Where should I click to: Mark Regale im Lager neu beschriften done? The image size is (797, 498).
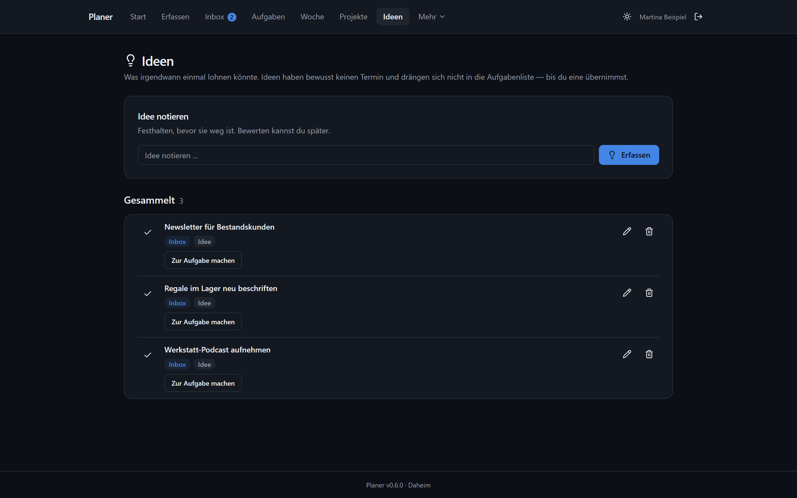pyautogui.click(x=148, y=294)
